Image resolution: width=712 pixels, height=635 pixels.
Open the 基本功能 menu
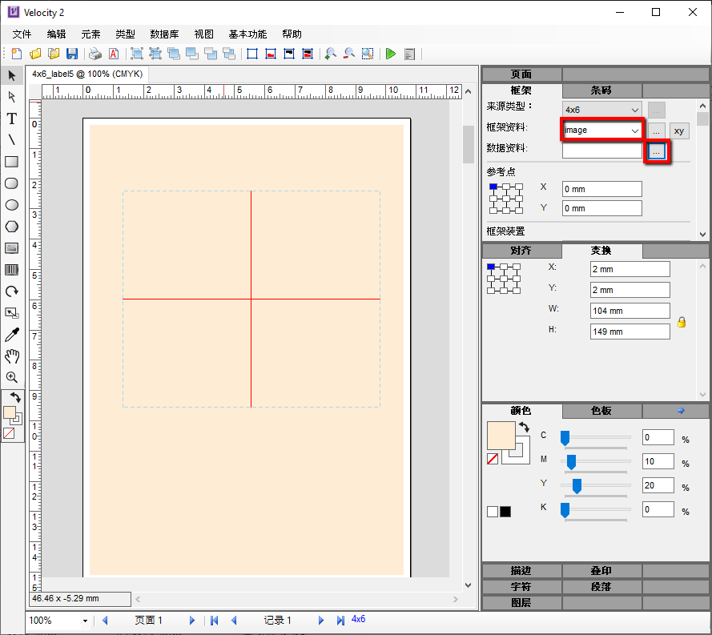coord(247,34)
